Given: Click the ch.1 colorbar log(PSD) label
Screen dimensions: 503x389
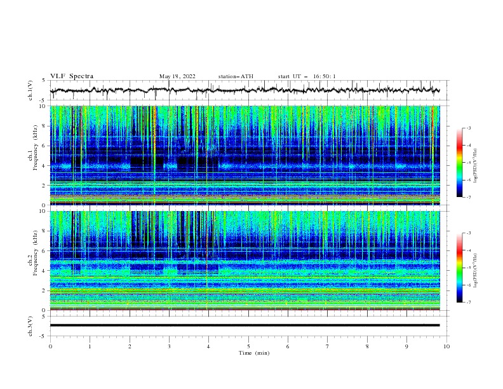Looking at the screenshot, I should click(475, 166).
